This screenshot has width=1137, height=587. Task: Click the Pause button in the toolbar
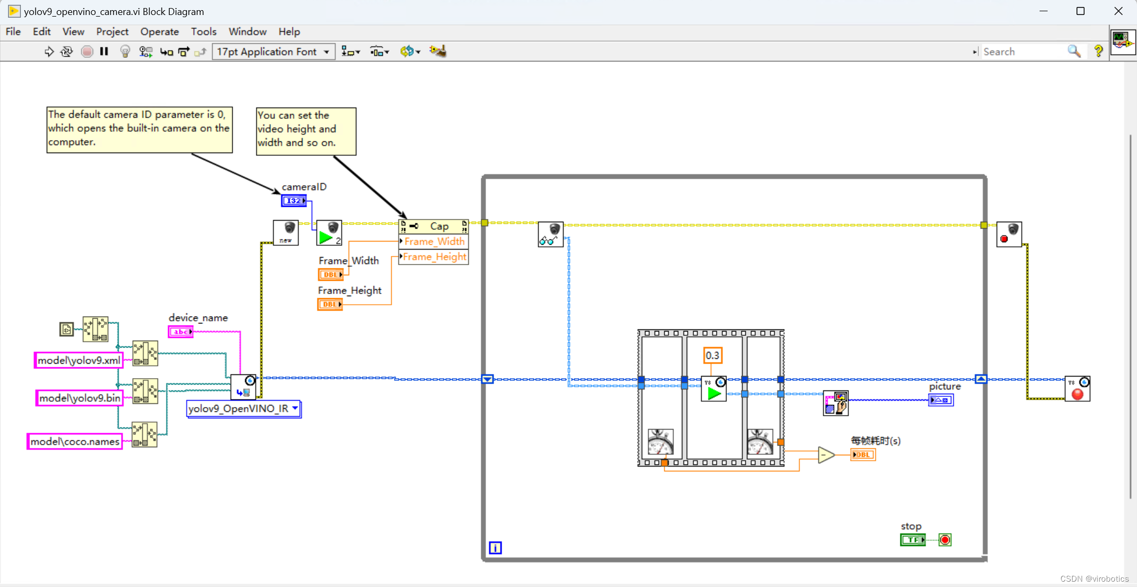coord(104,51)
